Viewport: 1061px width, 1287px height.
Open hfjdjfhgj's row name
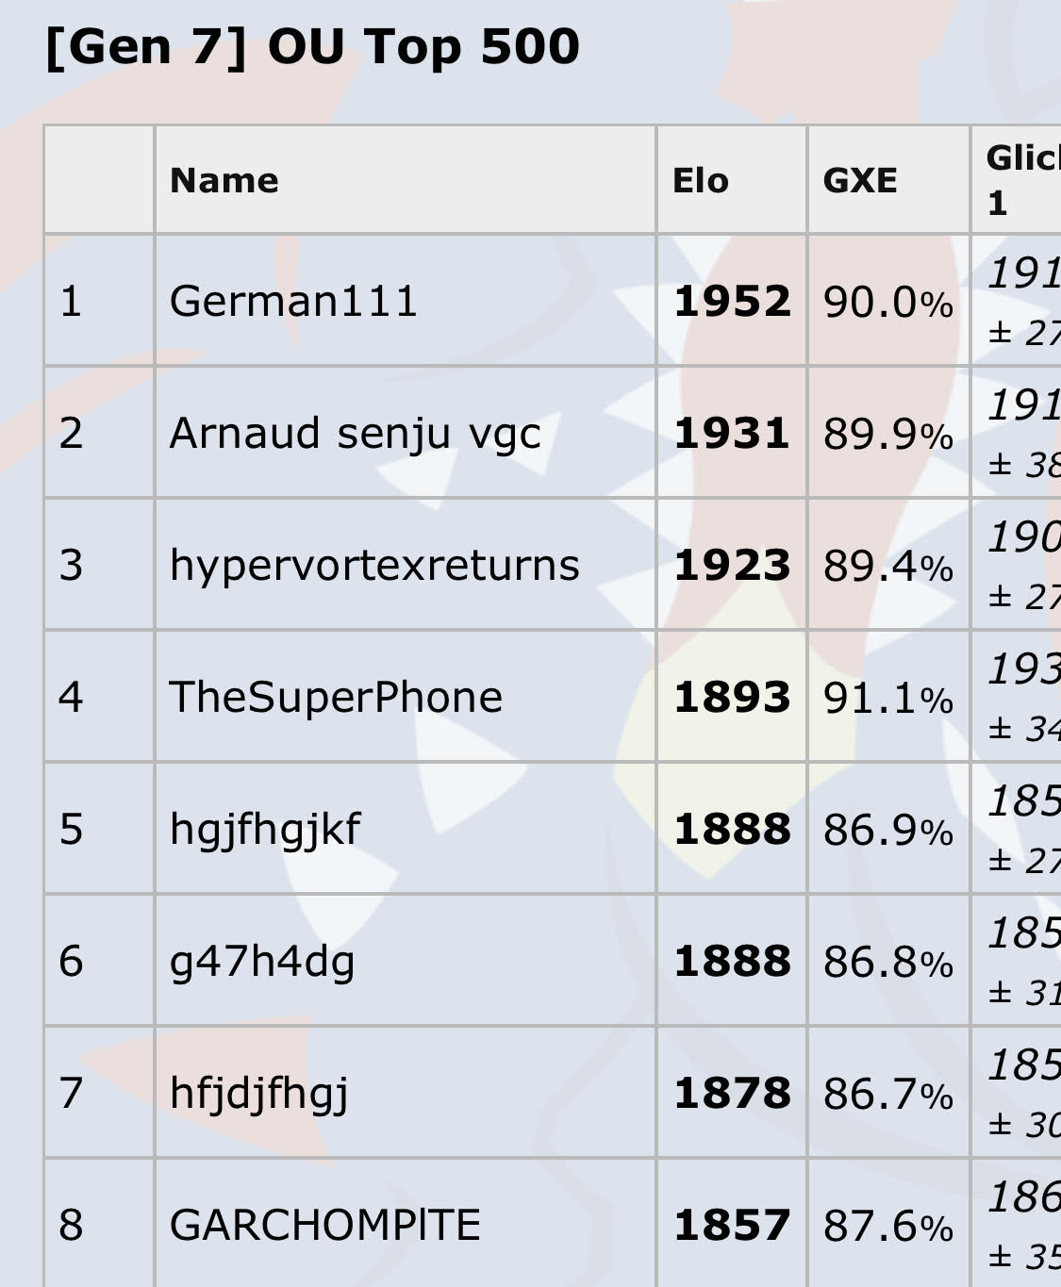pyautogui.click(x=259, y=1094)
